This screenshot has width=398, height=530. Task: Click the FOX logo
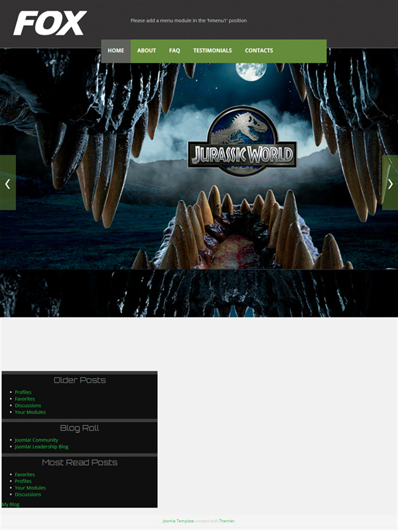(x=50, y=23)
